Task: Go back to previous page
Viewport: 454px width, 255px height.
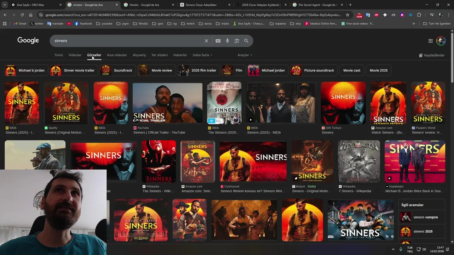Action: [x=5, y=15]
